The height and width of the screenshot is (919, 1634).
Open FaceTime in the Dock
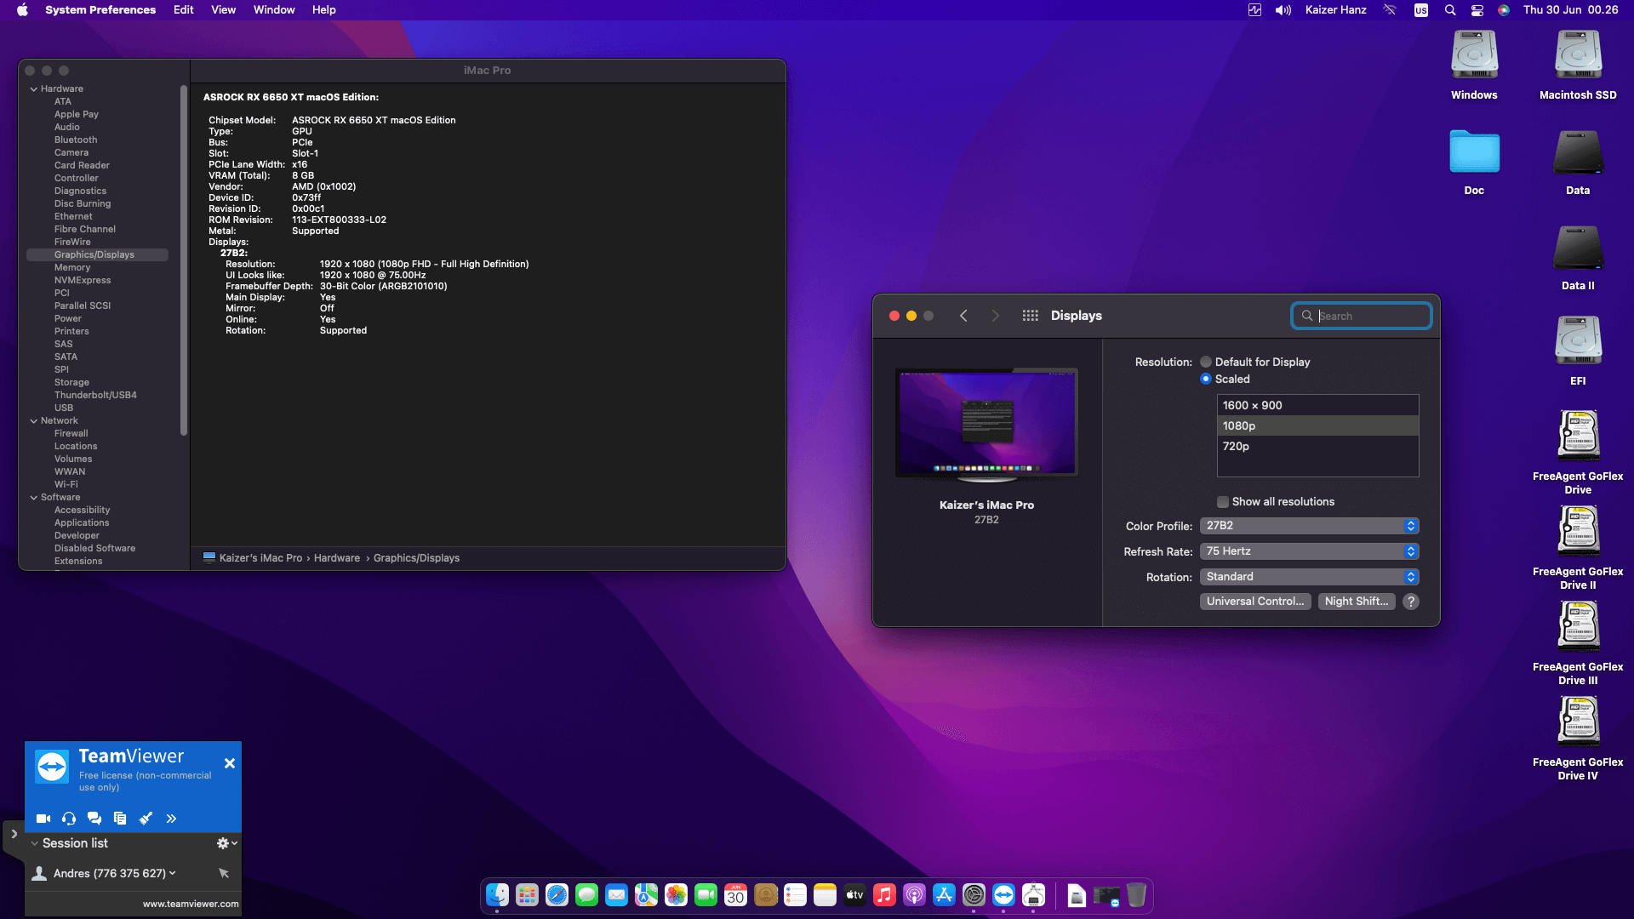706,895
